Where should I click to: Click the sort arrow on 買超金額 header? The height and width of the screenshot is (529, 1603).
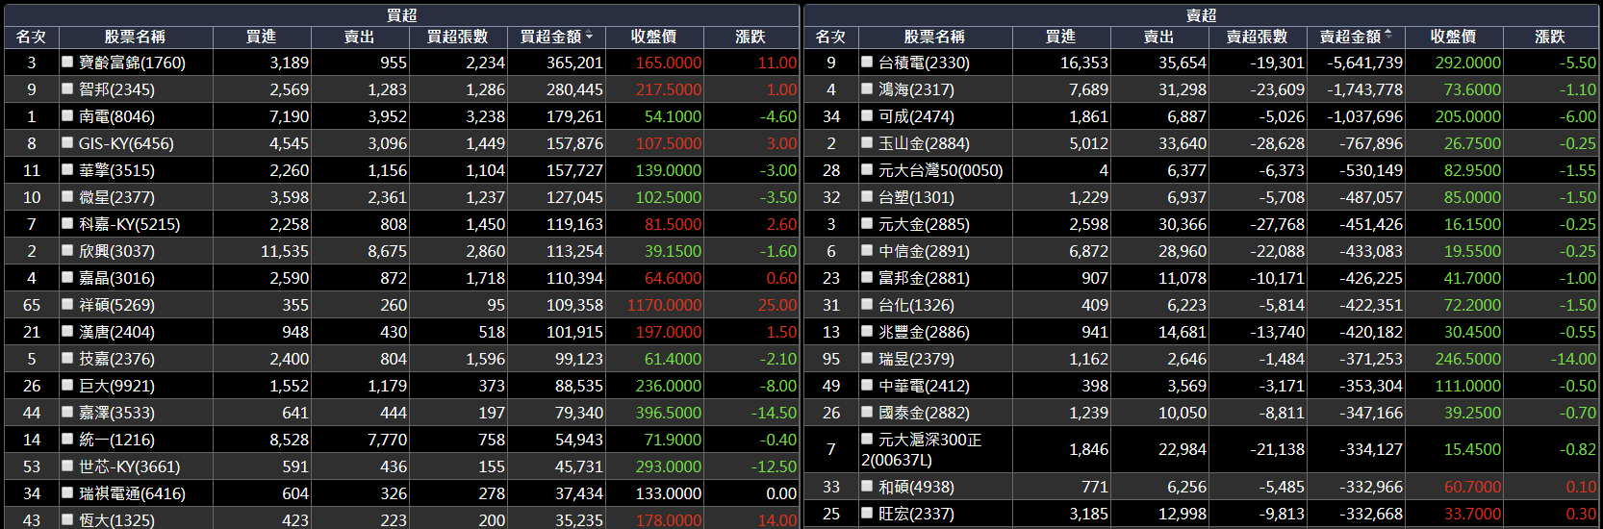click(x=589, y=36)
